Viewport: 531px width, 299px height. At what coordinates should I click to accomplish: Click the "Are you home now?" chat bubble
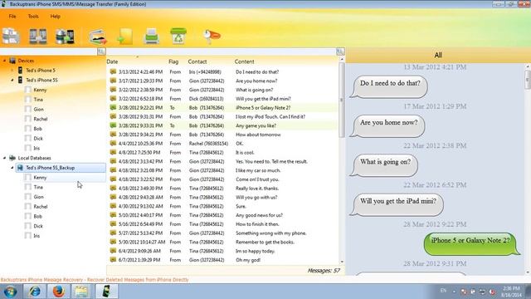click(387, 125)
